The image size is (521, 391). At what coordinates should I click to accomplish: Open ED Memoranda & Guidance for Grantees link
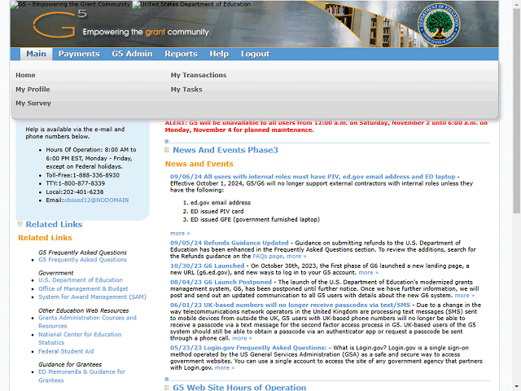coord(81,376)
